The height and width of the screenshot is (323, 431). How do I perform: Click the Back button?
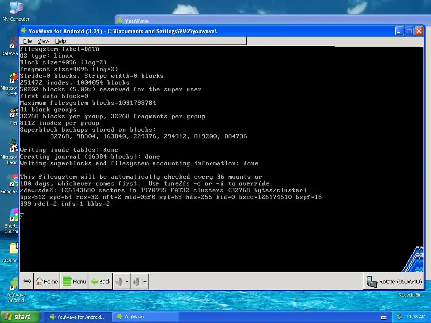coord(101,281)
